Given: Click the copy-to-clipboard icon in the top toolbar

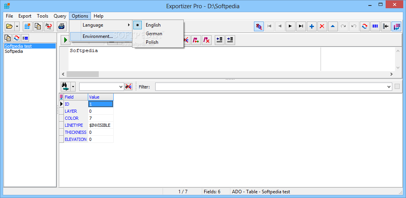Looking at the screenshot, I should coord(38,26).
